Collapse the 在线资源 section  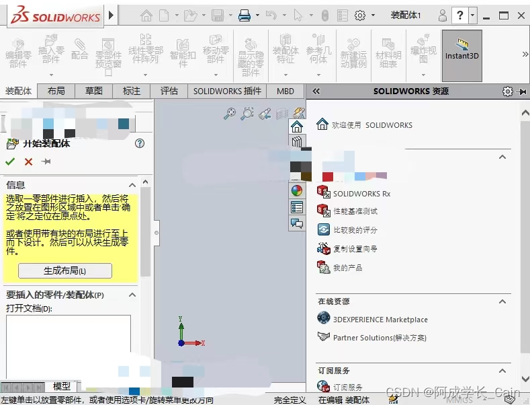[x=502, y=301]
